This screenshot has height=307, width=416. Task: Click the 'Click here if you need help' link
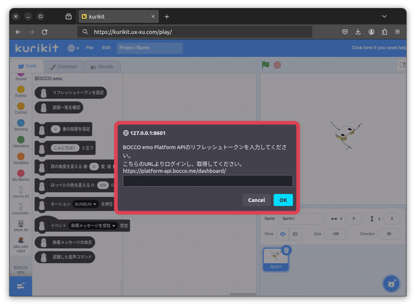coord(378,48)
